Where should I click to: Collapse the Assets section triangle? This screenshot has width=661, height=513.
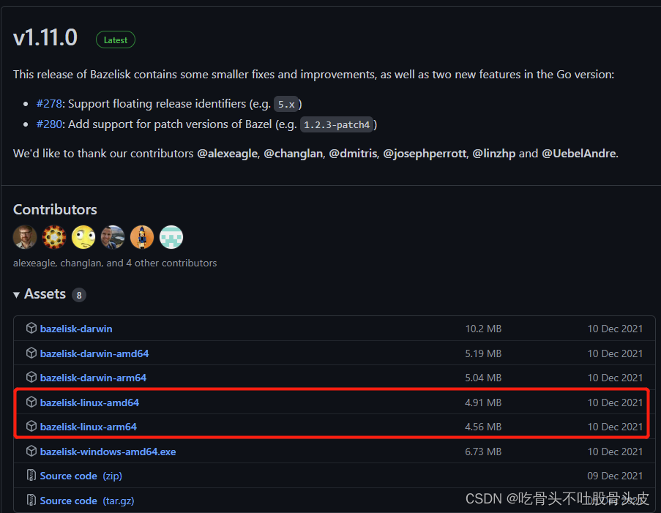click(16, 295)
